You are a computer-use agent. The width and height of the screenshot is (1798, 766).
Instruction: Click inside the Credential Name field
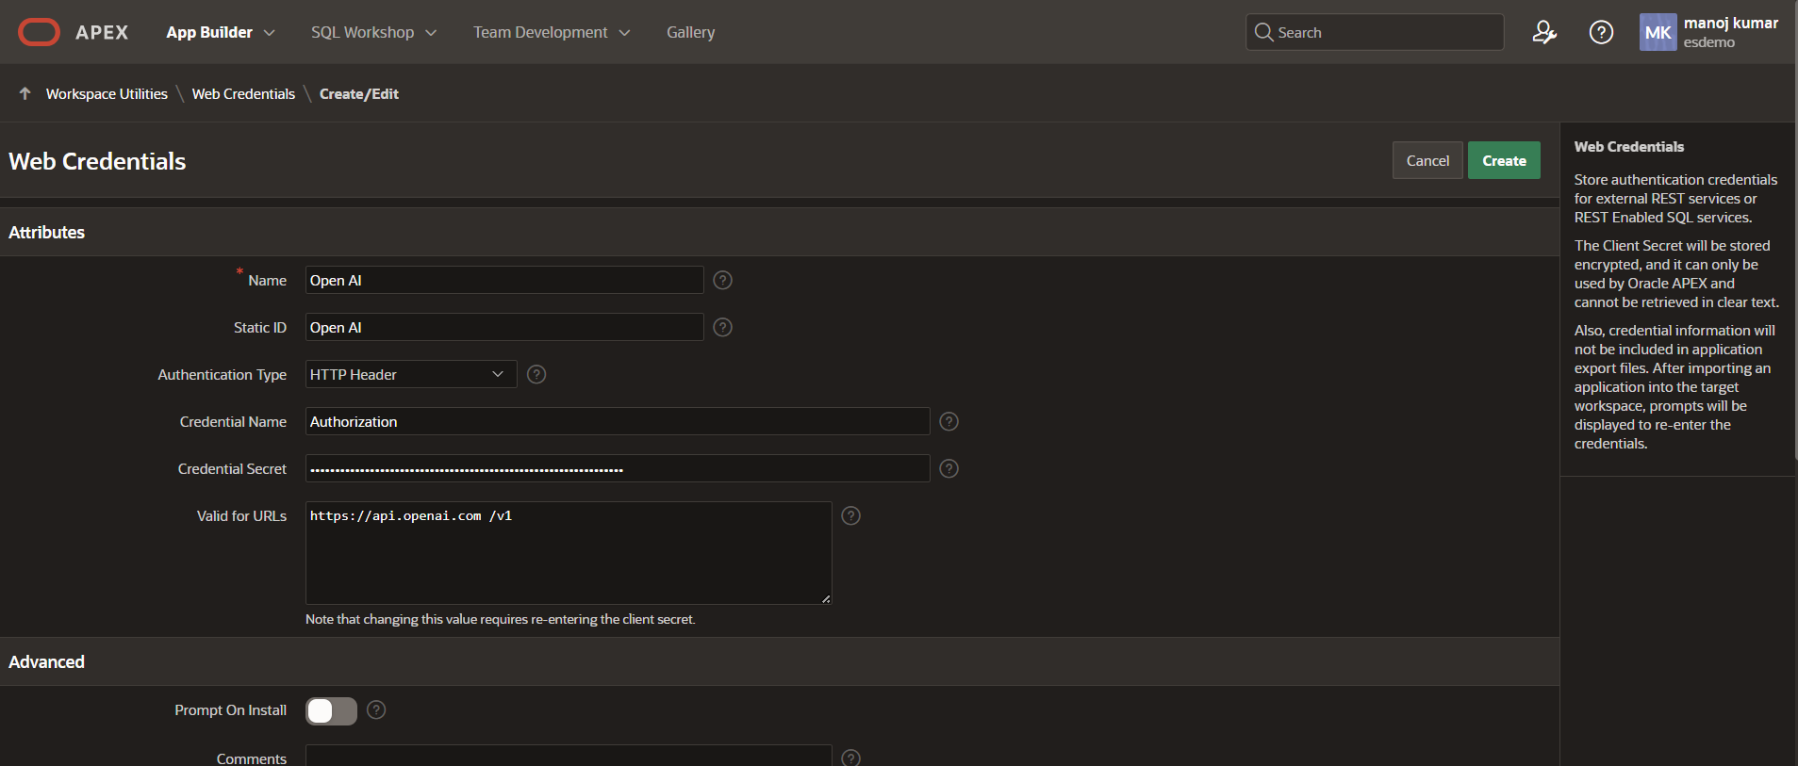point(617,421)
